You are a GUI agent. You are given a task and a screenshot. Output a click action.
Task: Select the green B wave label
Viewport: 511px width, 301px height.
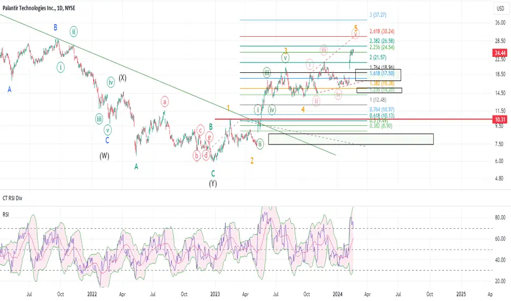pos(211,126)
